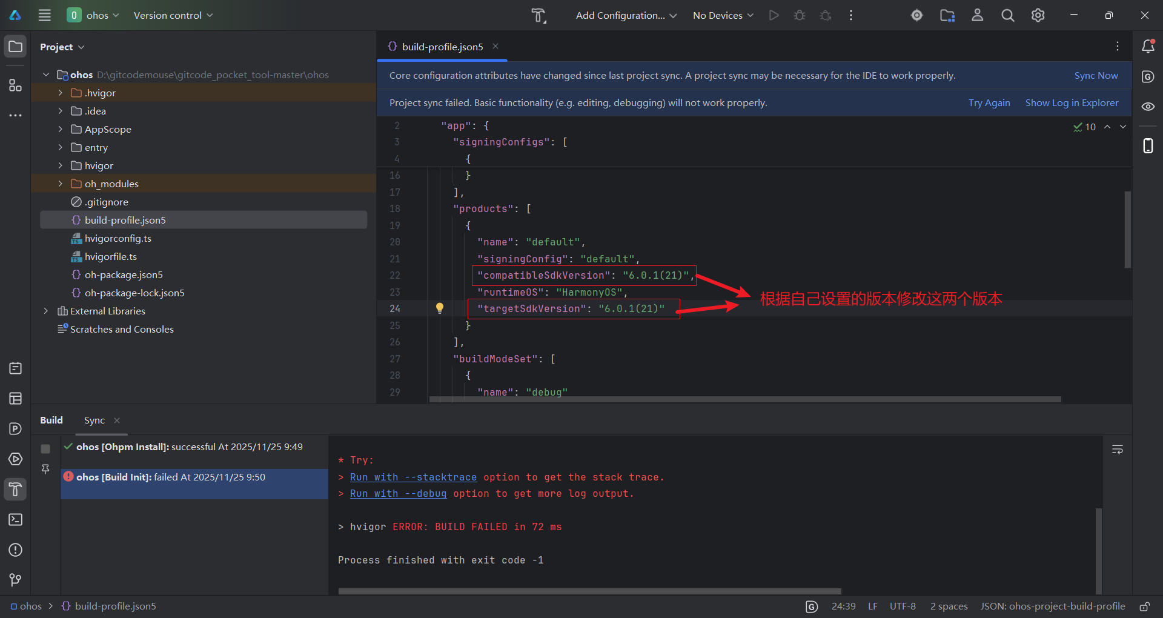
Task: Click the target circle icon in toolbar
Action: [x=917, y=15]
